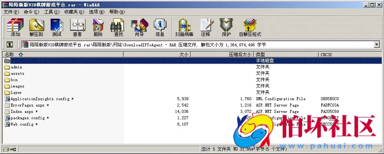Click the admin folder name
The image size is (384, 154).
[x=16, y=67]
